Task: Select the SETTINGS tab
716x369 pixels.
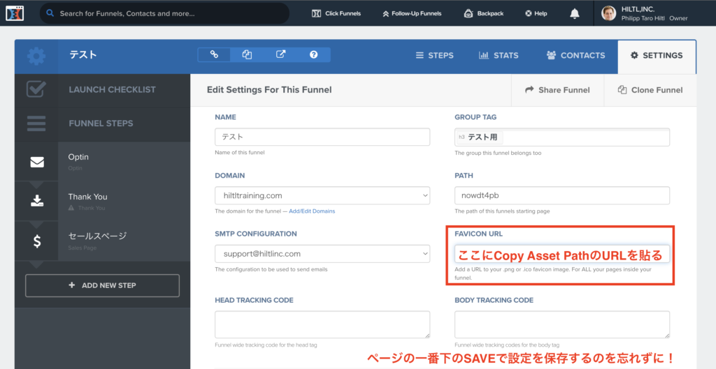Action: pyautogui.click(x=657, y=56)
